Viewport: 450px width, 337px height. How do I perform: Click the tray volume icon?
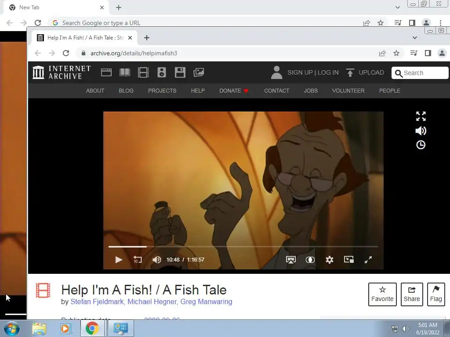coord(405,329)
